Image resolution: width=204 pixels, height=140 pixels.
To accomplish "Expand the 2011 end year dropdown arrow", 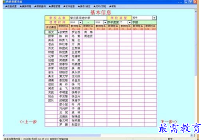I will tap(105, 22).
